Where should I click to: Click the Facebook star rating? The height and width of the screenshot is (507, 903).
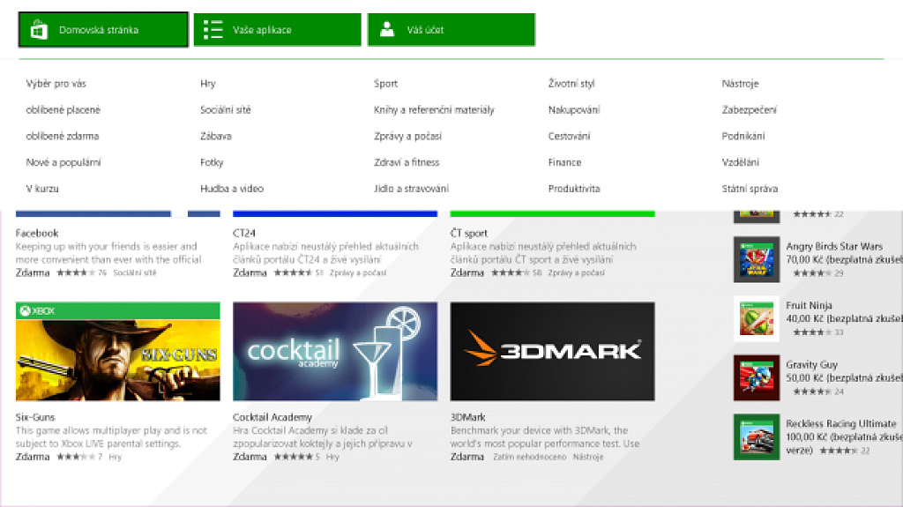pos(76,272)
